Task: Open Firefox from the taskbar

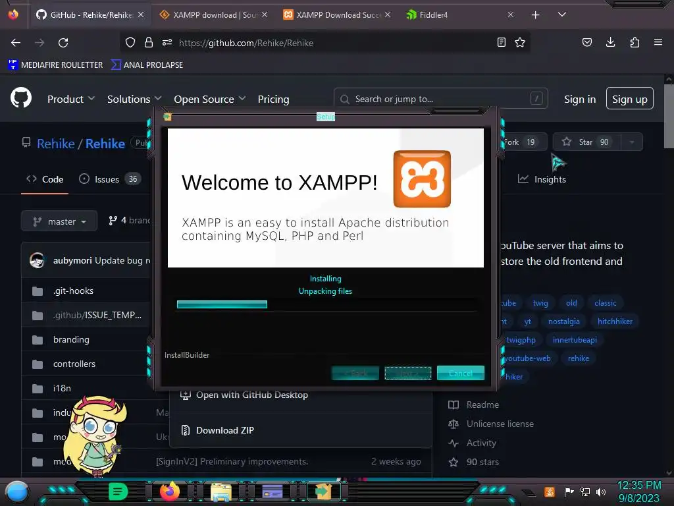Action: pyautogui.click(x=169, y=491)
